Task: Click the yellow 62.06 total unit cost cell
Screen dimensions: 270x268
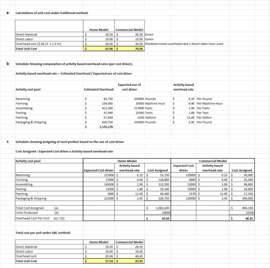Action: click(x=99, y=49)
